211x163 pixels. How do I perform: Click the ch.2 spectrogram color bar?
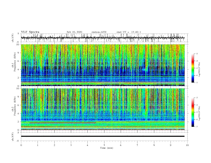point(193,112)
